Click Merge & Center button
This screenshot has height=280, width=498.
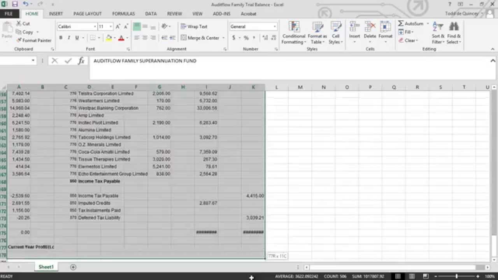(x=200, y=38)
